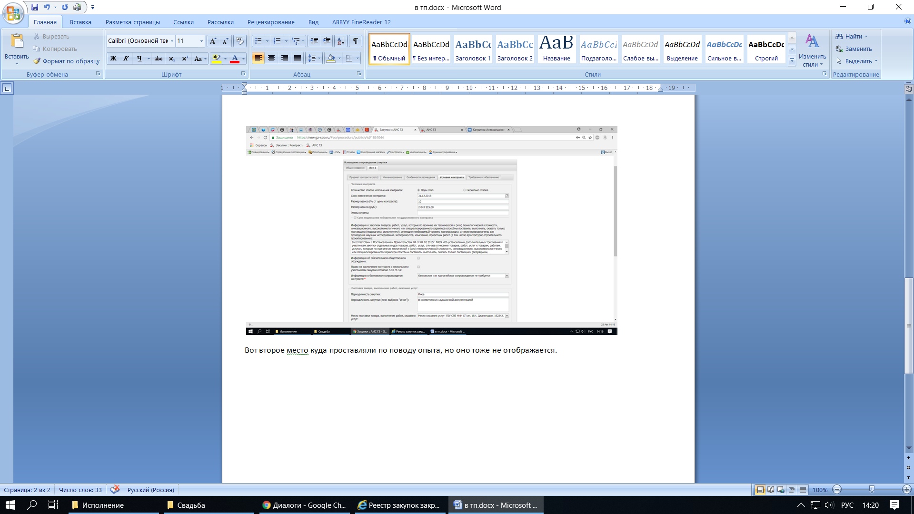Open Выделить selection dropdown
The width and height of the screenshot is (914, 514).
pos(856,61)
